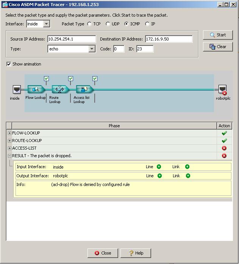Click Input Interface Link status icon
The image size is (239, 264).
tap(187, 167)
